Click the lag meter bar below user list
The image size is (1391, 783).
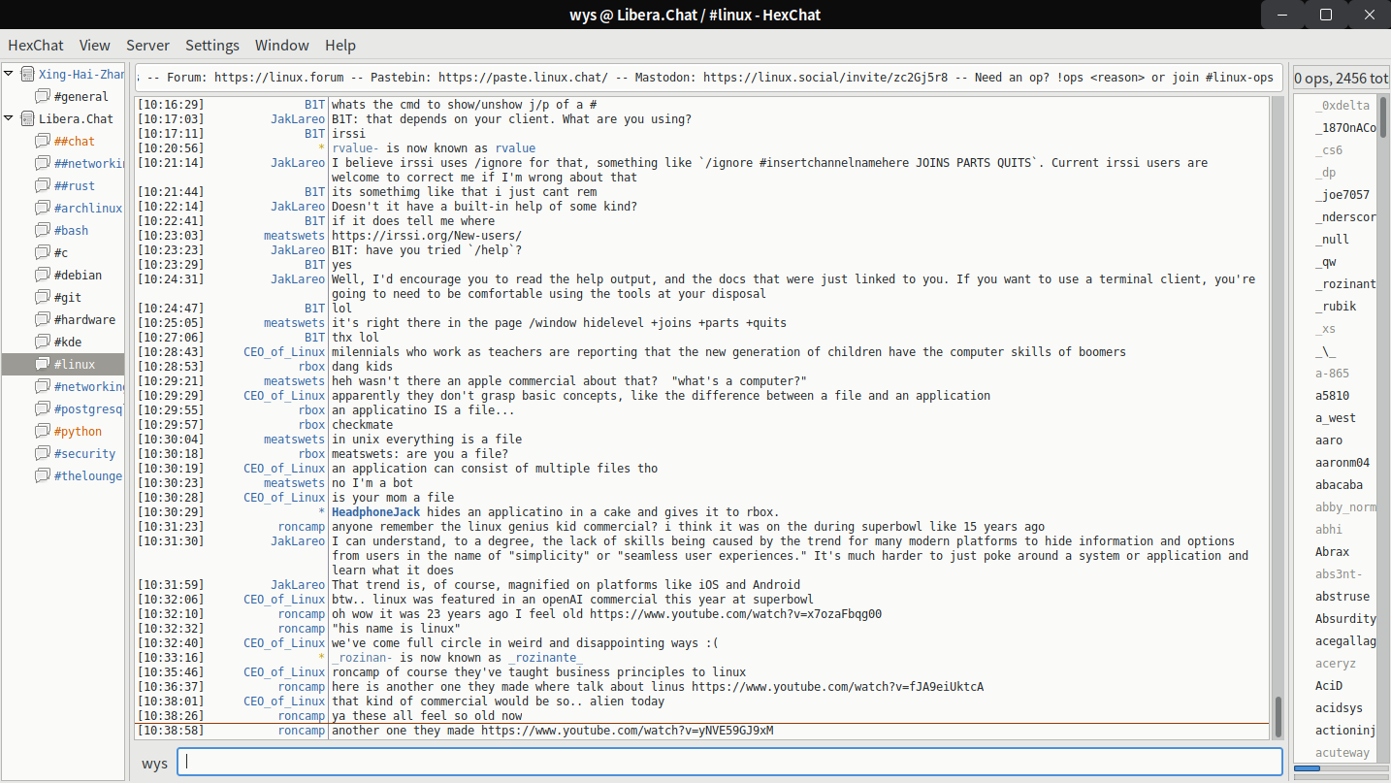pyautogui.click(x=1342, y=768)
